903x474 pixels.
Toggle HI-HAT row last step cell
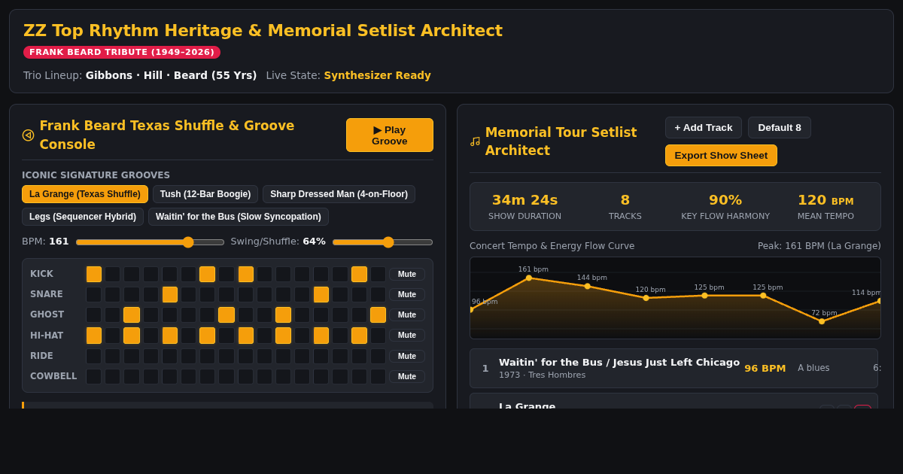point(379,336)
